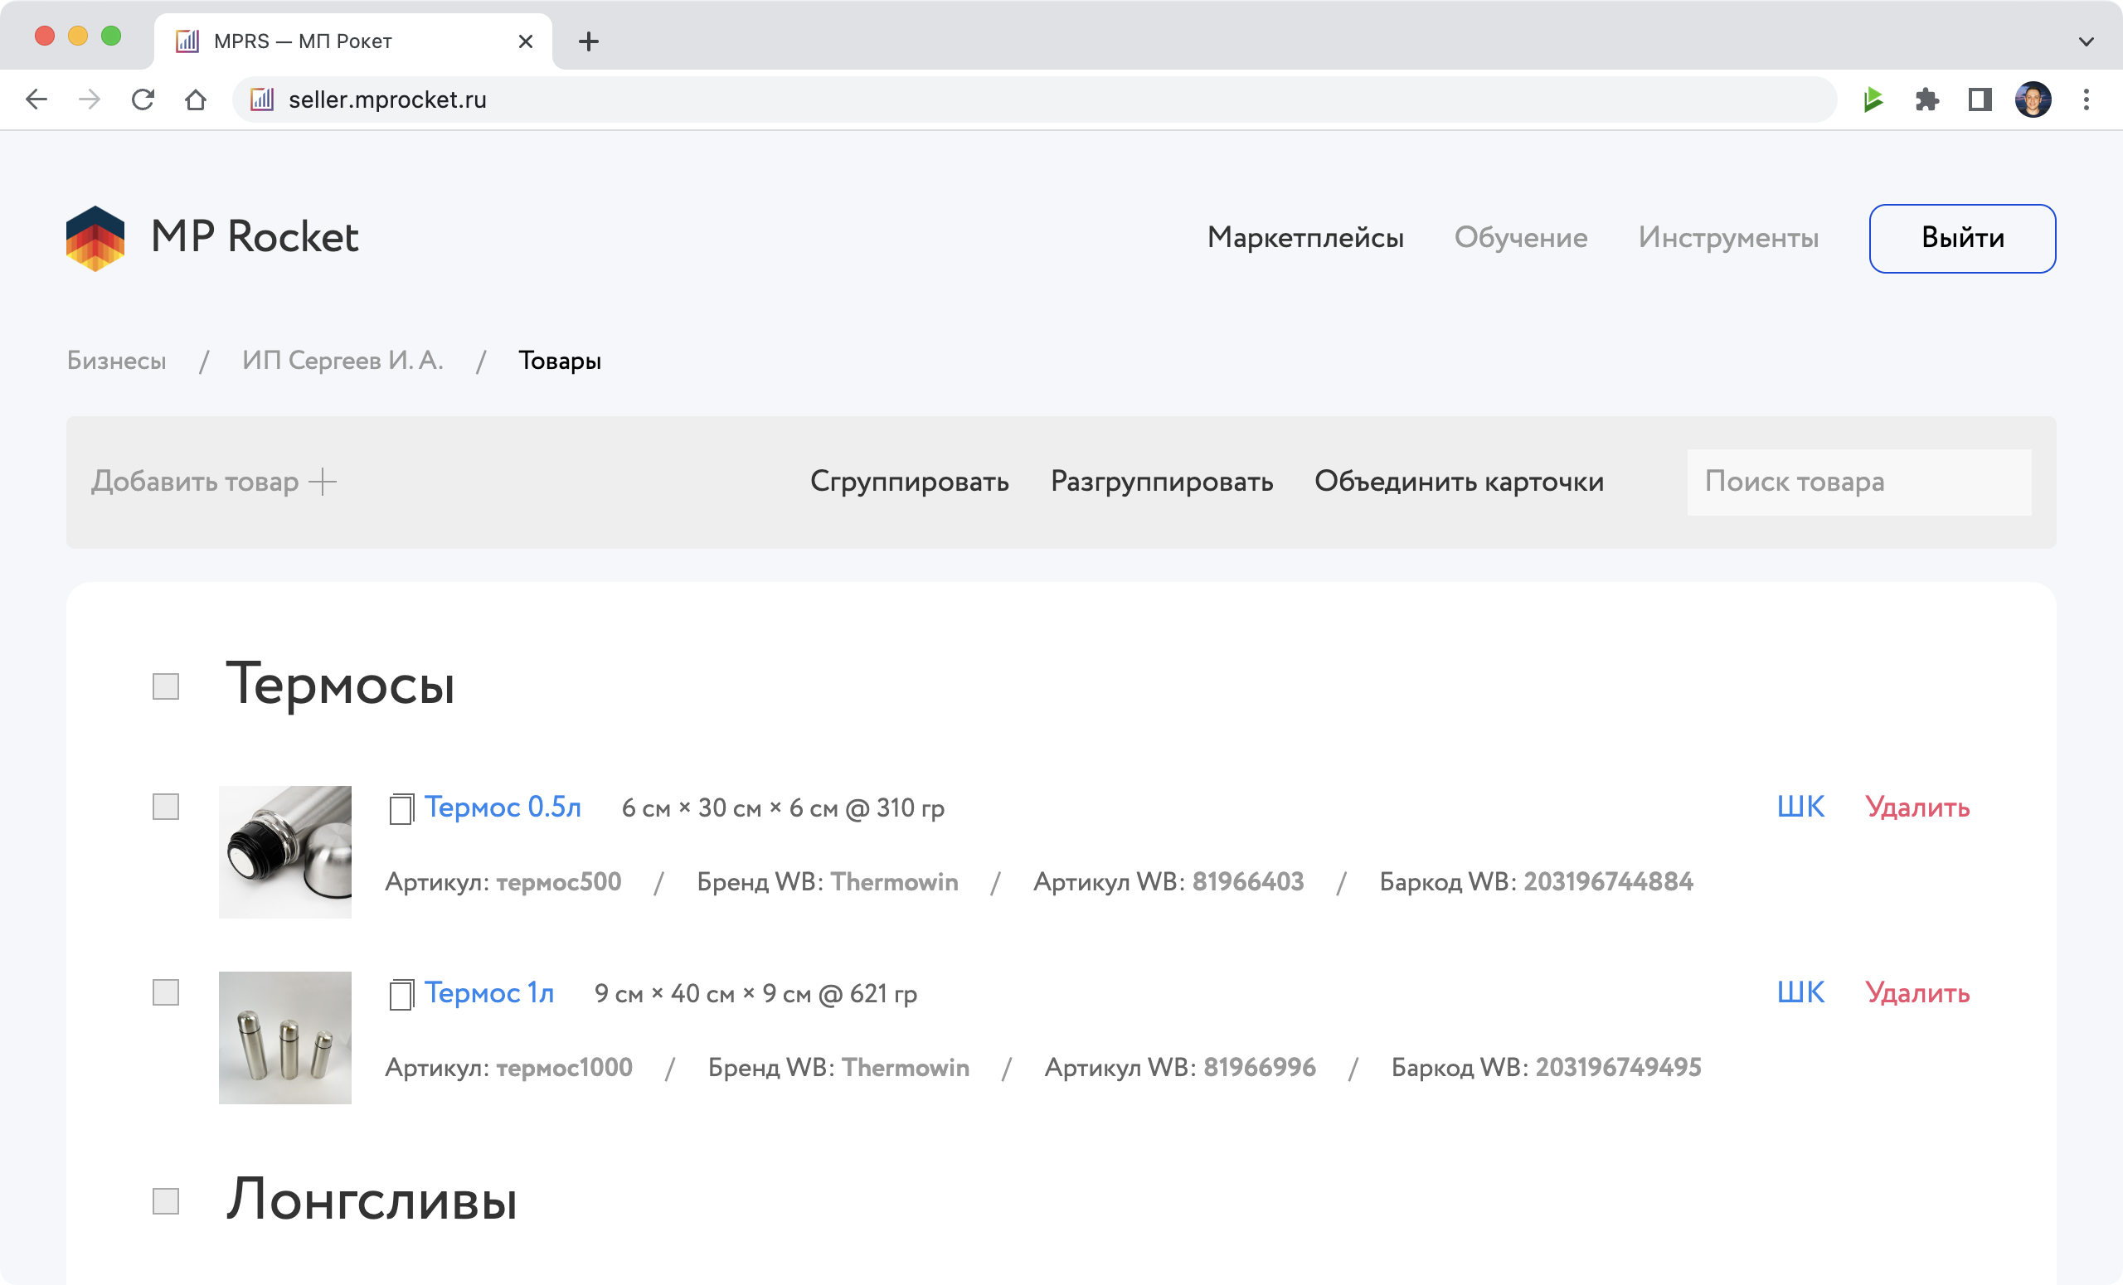
Task: Expand the tab search chevron
Action: point(2086,41)
